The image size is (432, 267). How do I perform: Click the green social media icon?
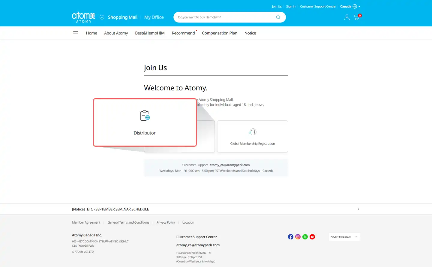coord(305,237)
